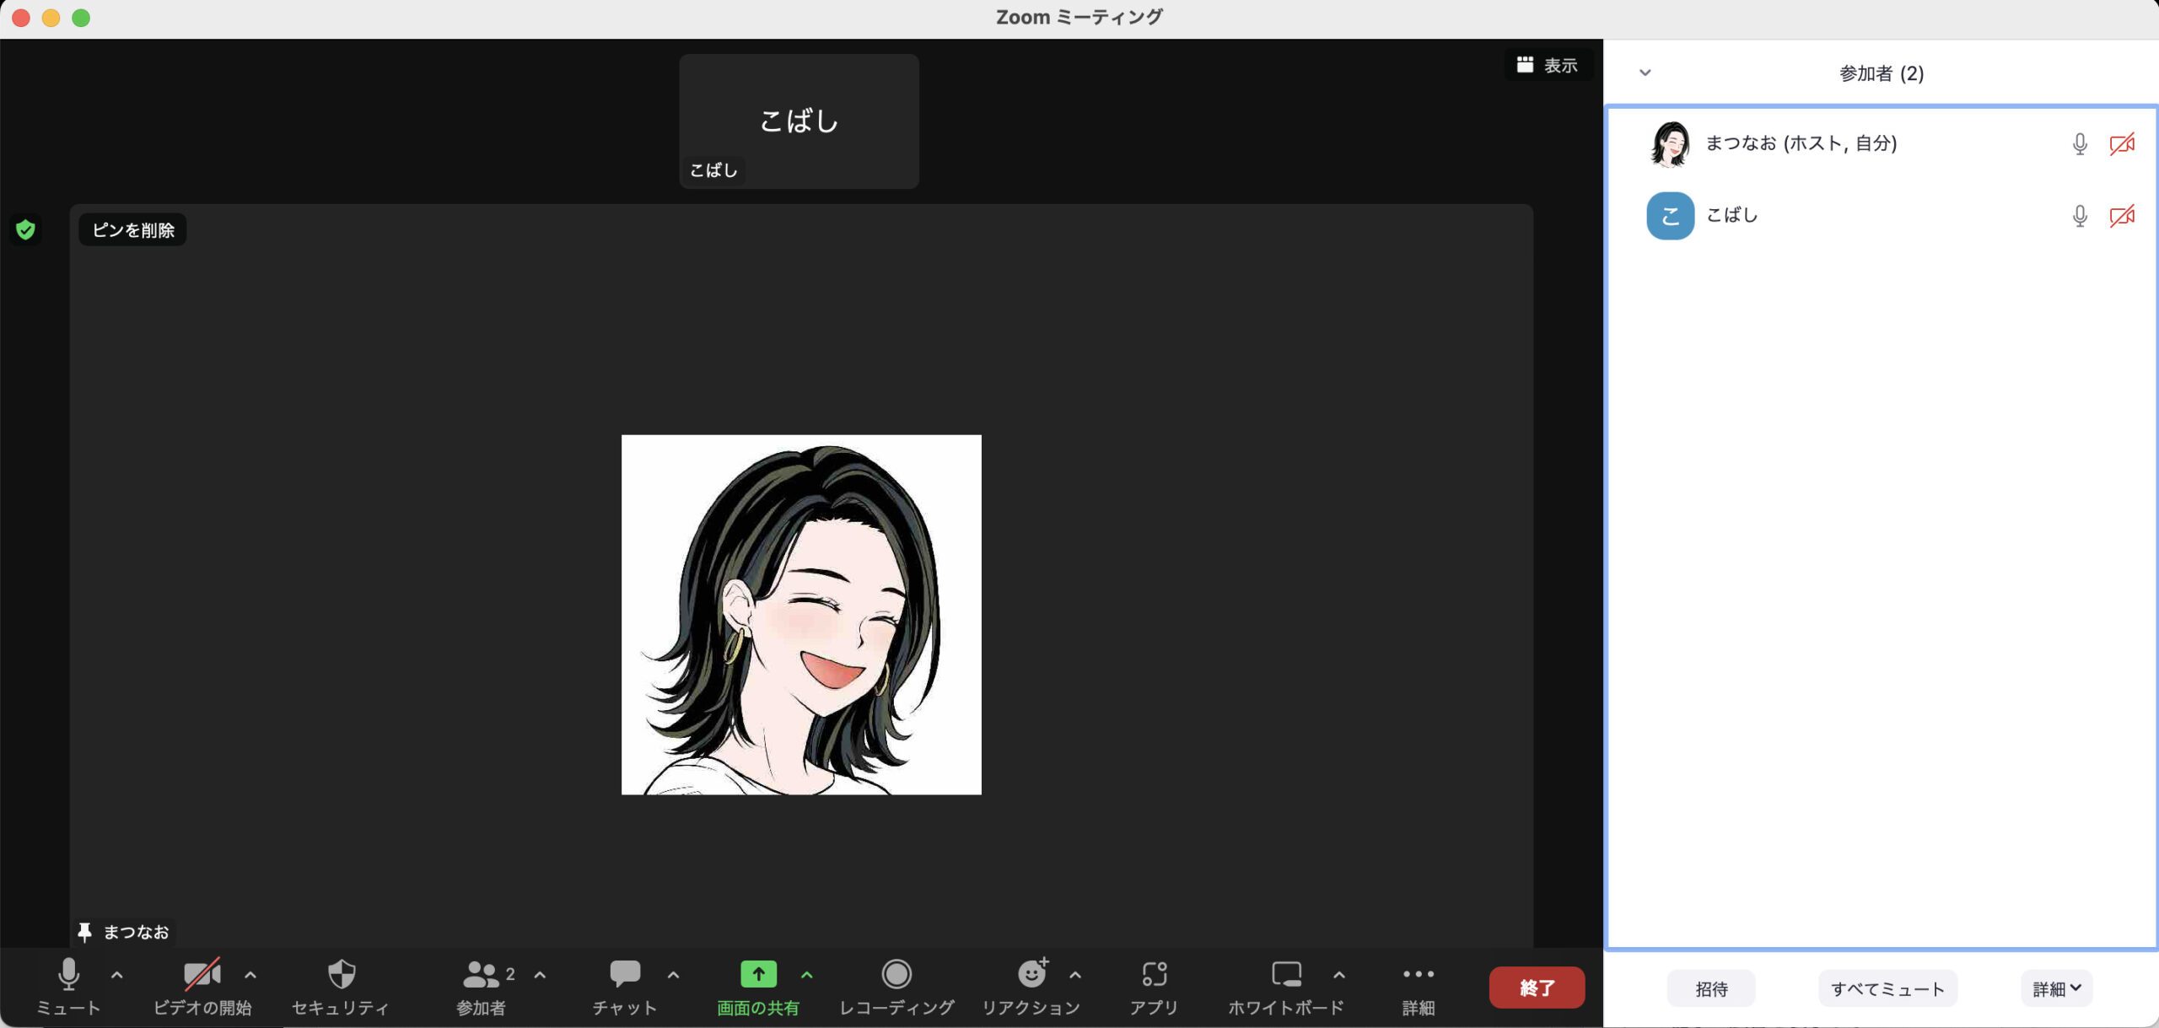Start Recording with the circle icon
The image size is (2159, 1028).
896,974
